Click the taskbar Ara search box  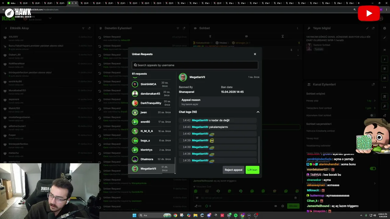[x=155, y=215]
